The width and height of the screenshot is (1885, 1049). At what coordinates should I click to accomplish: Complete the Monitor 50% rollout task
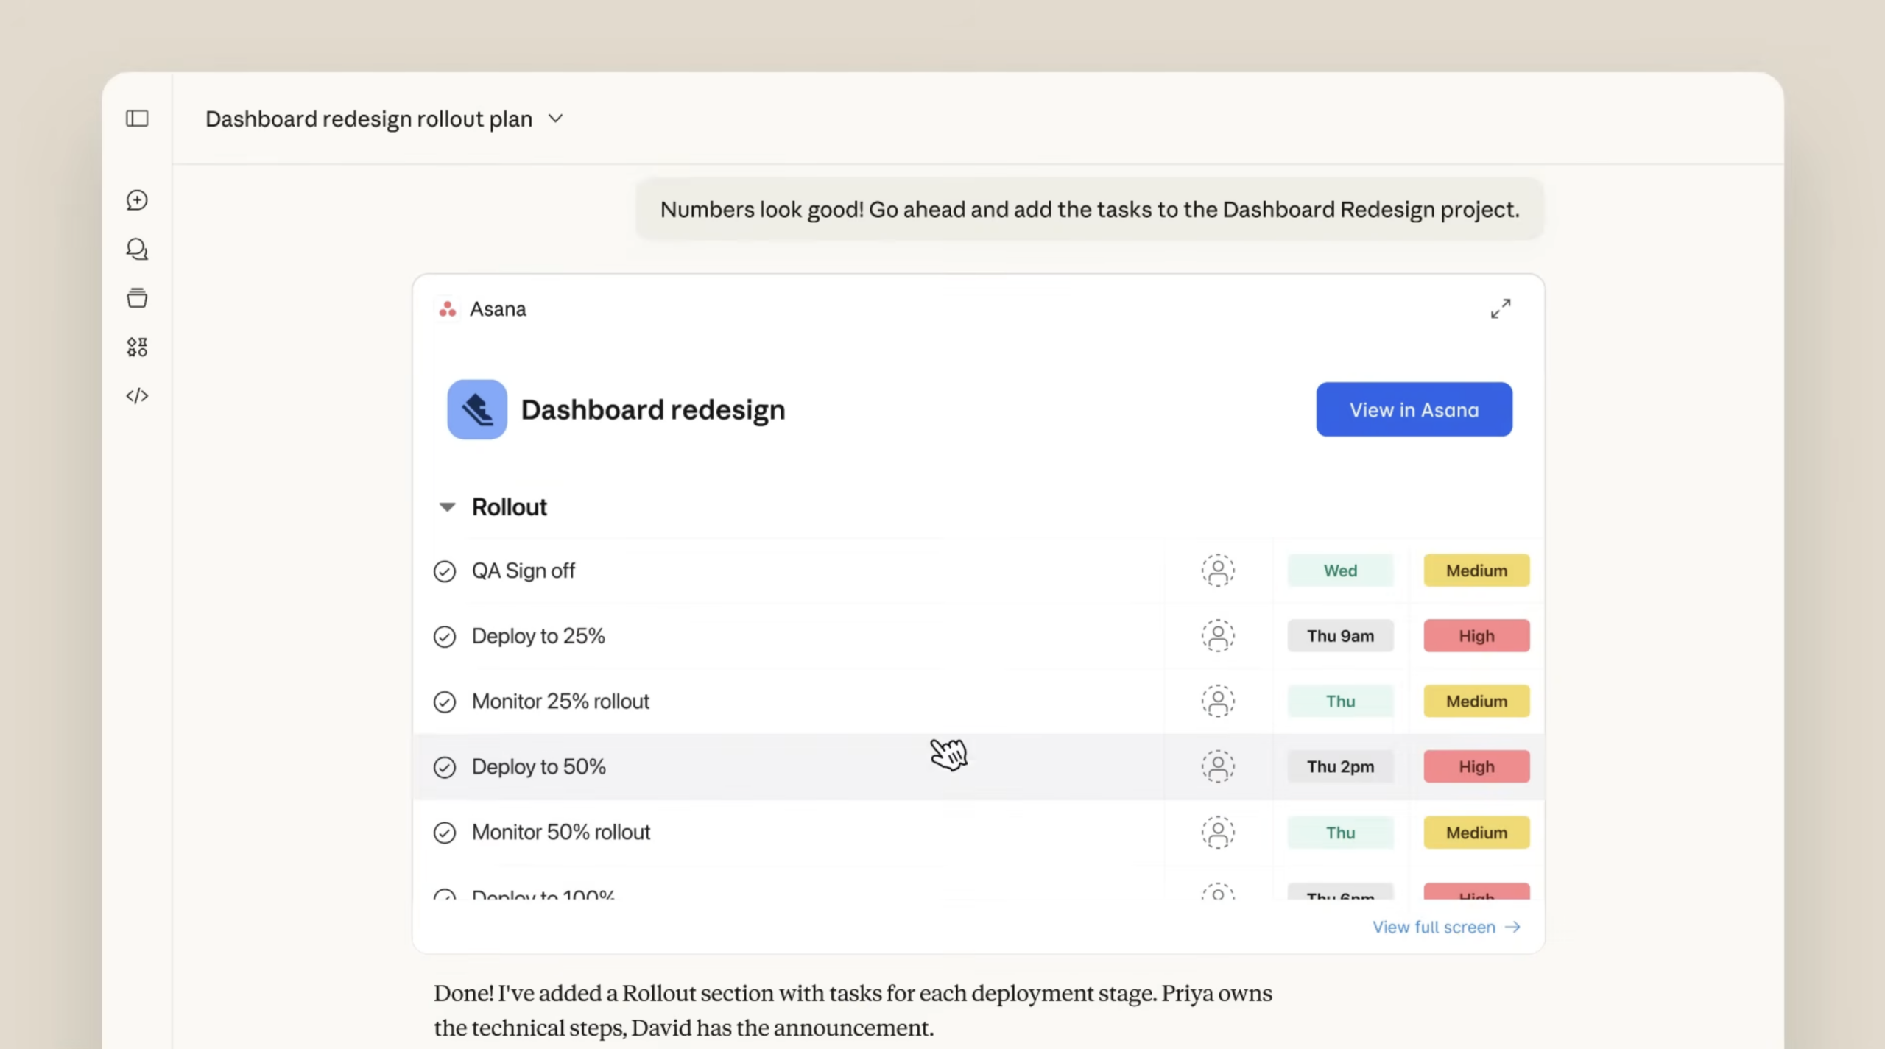[445, 833]
